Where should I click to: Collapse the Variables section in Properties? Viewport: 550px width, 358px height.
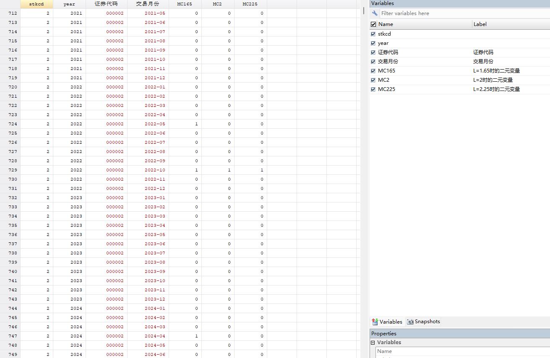373,342
